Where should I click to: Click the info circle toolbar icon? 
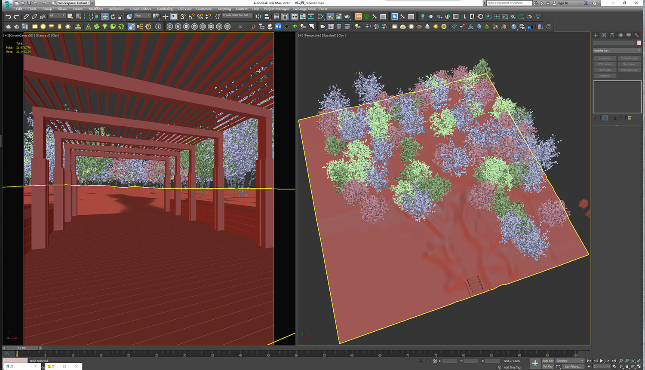click(x=158, y=27)
